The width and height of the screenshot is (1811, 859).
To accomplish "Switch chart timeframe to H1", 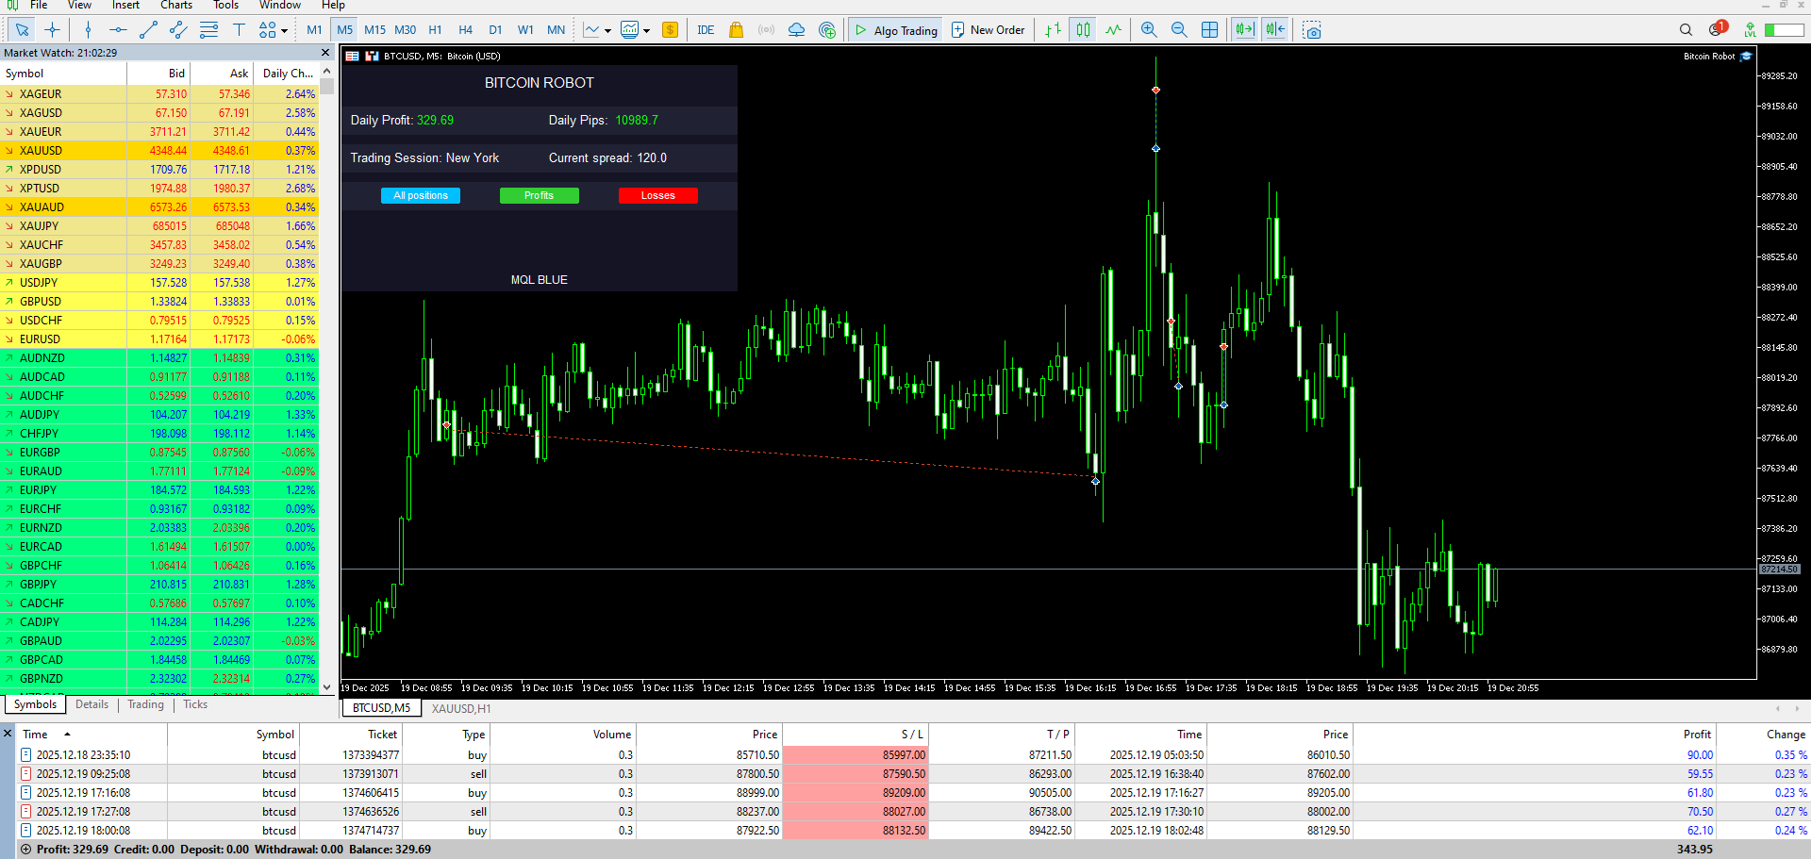I will pos(435,30).
